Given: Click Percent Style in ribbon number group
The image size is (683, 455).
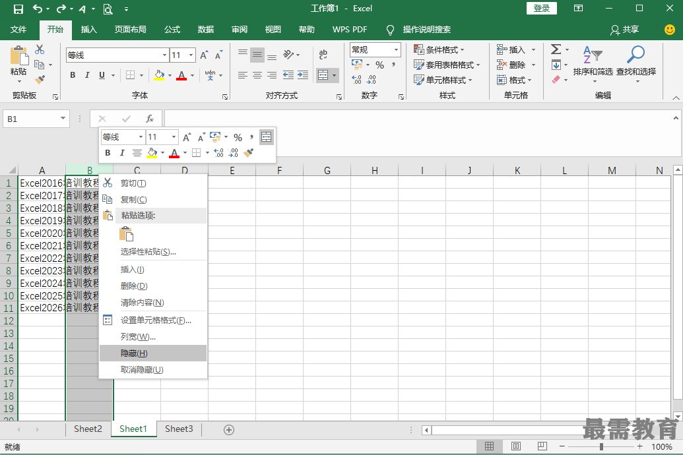Looking at the screenshot, I should pyautogui.click(x=380, y=65).
